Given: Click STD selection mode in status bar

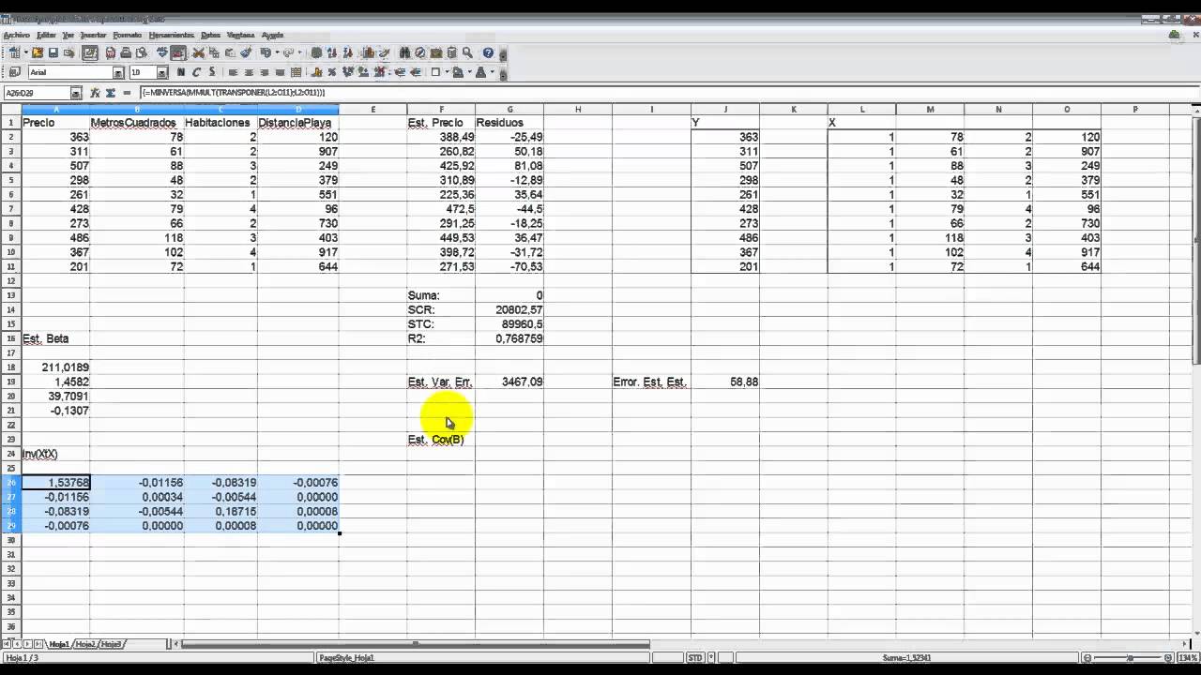Looking at the screenshot, I should 695,658.
